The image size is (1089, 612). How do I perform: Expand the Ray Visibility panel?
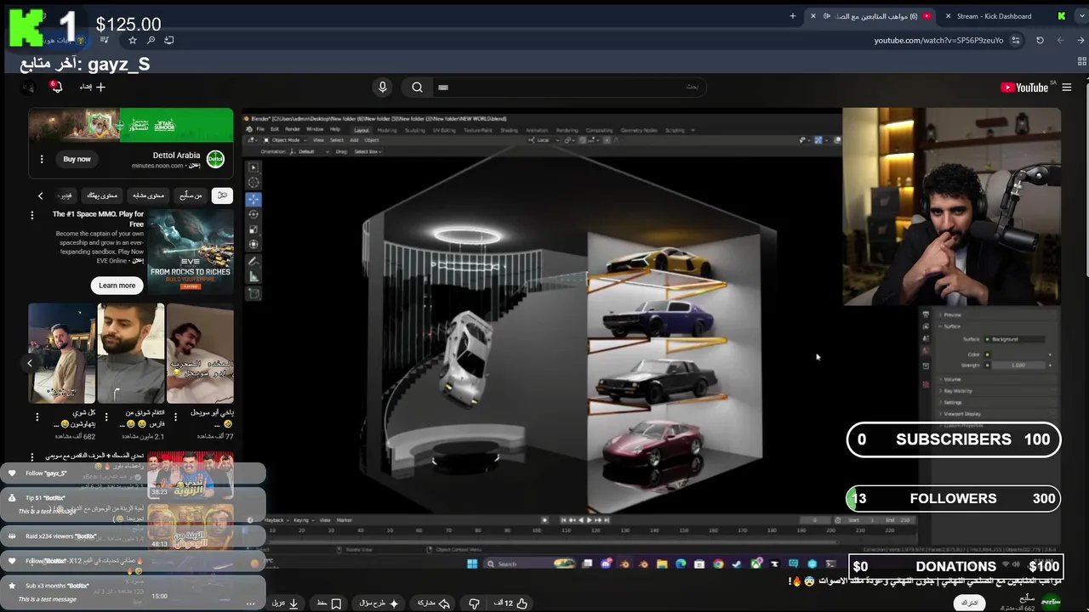[957, 391]
